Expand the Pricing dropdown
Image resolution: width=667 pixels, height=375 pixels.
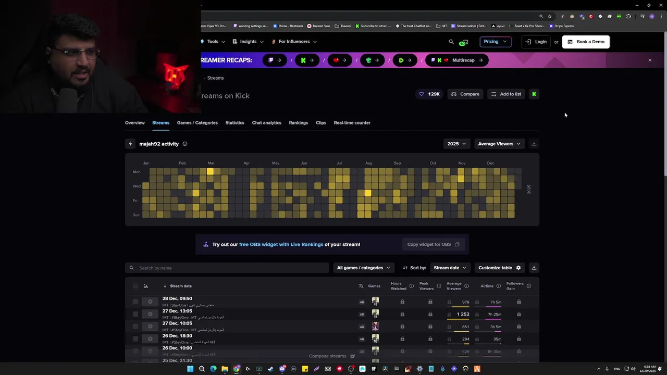pos(495,42)
